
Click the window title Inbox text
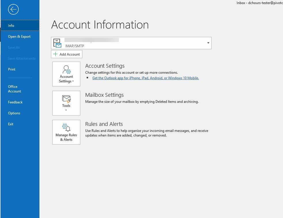coord(260,3)
